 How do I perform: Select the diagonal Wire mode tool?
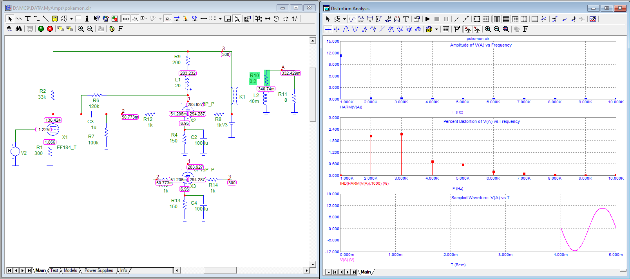(45, 19)
